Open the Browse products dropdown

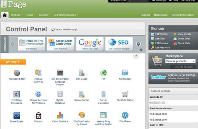[x=180, y=61]
